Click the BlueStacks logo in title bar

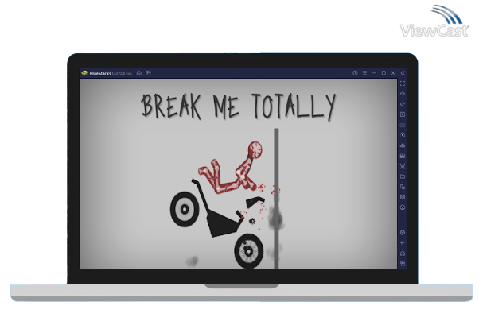coord(84,73)
